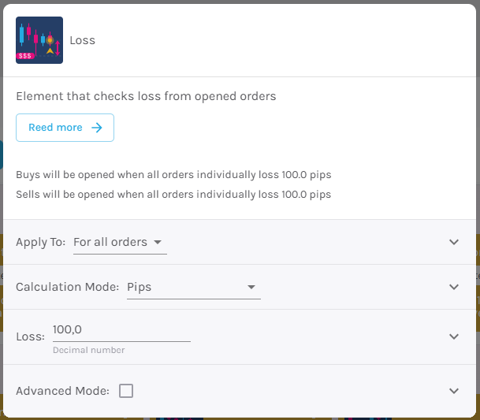
Task: Click the small triangle next to For all orders
Action: [158, 242]
